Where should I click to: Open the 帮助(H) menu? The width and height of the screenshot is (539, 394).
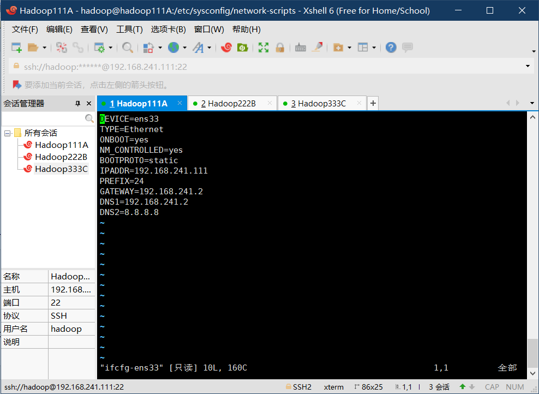click(x=246, y=29)
